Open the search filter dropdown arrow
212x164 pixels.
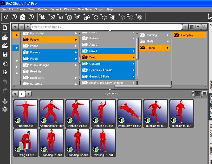pyautogui.click(x=185, y=27)
